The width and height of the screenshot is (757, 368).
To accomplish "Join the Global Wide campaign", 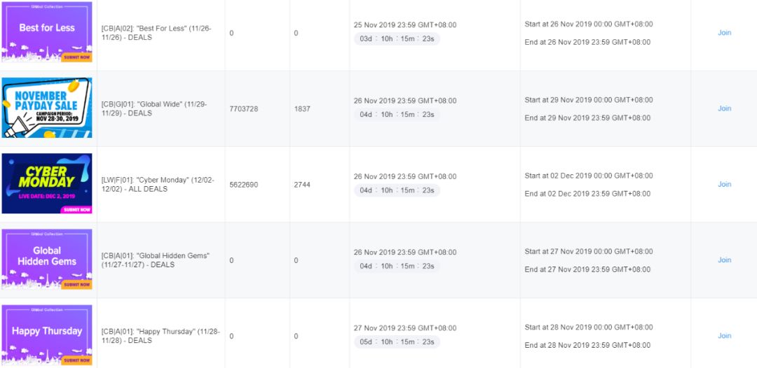I will (x=724, y=108).
